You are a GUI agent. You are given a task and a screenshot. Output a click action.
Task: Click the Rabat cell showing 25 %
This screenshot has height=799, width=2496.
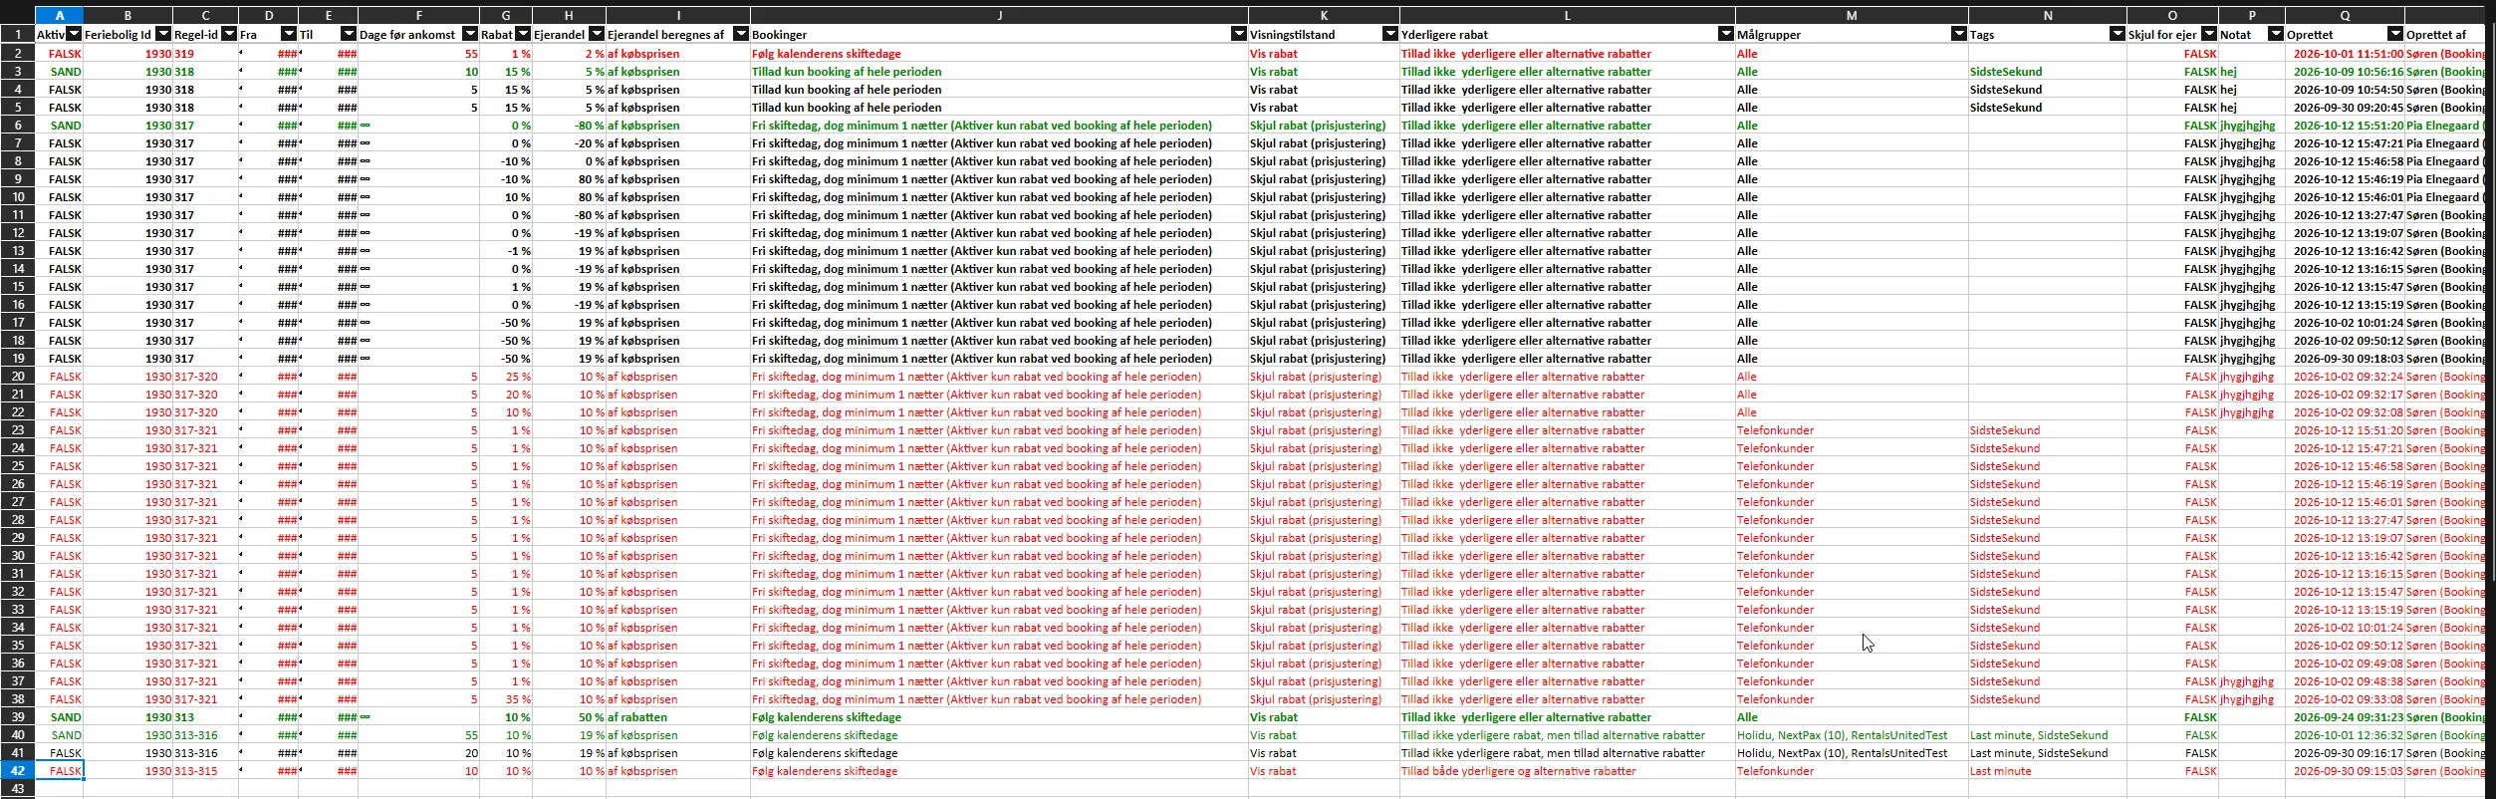[x=506, y=377]
